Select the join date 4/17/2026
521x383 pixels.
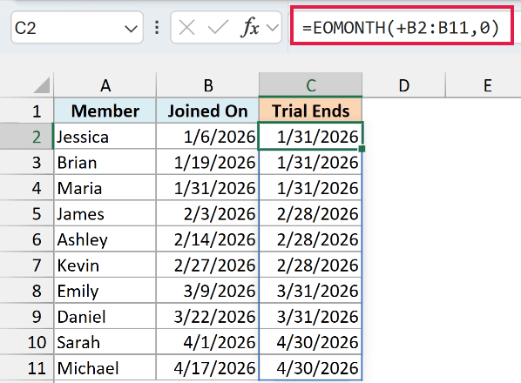pyautogui.click(x=207, y=367)
